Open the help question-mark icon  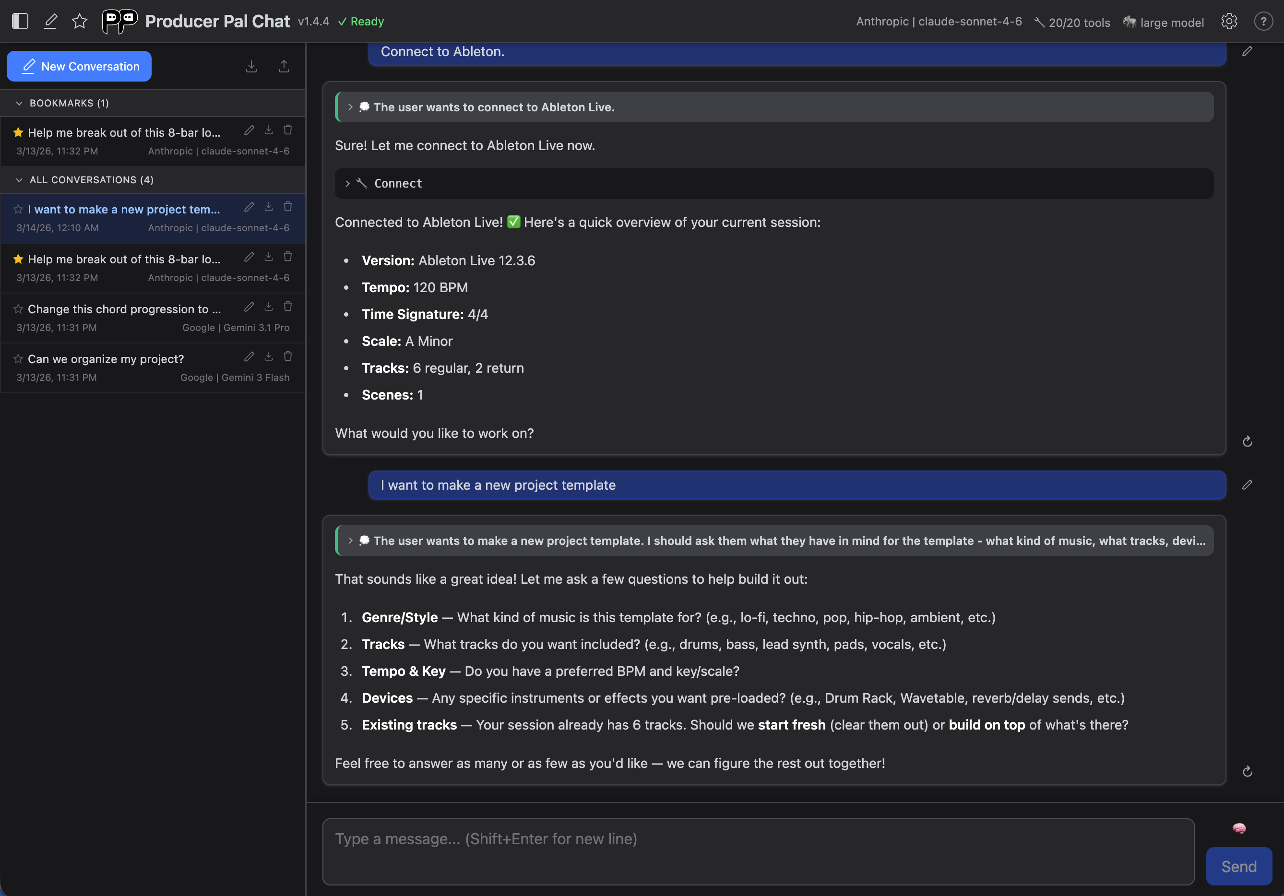coord(1263,21)
